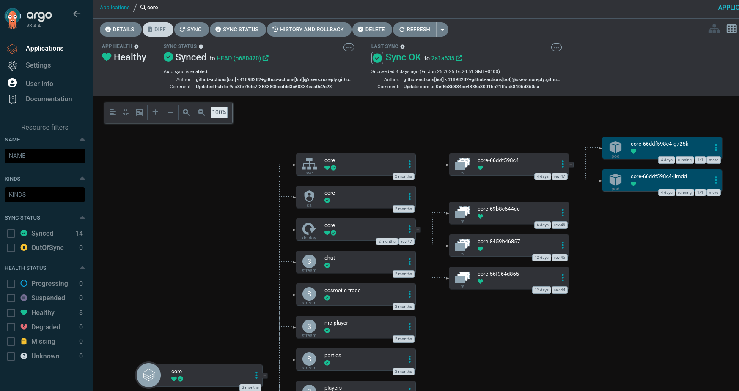Click collapse pods grouping icon
The width and height of the screenshot is (739, 391).
pyautogui.click(x=126, y=112)
